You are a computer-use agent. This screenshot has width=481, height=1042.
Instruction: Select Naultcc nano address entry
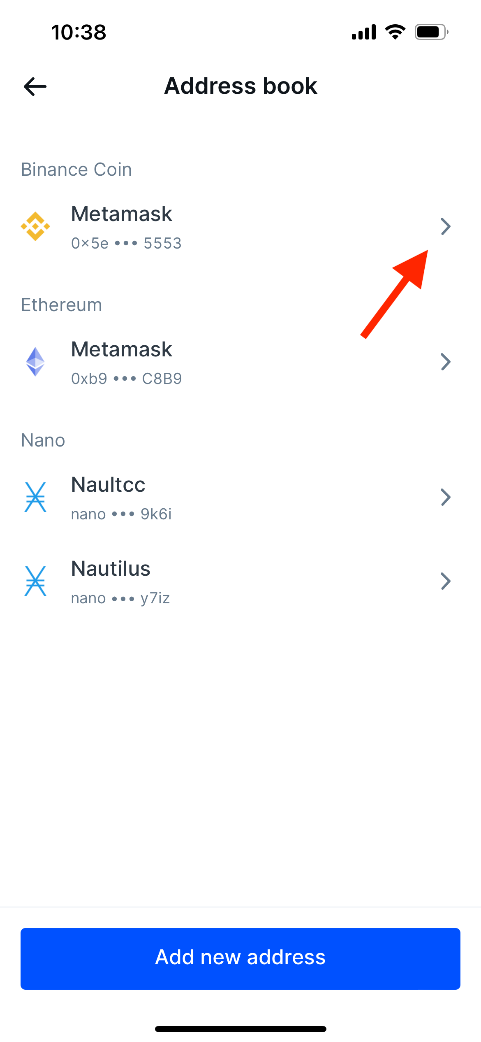click(240, 498)
